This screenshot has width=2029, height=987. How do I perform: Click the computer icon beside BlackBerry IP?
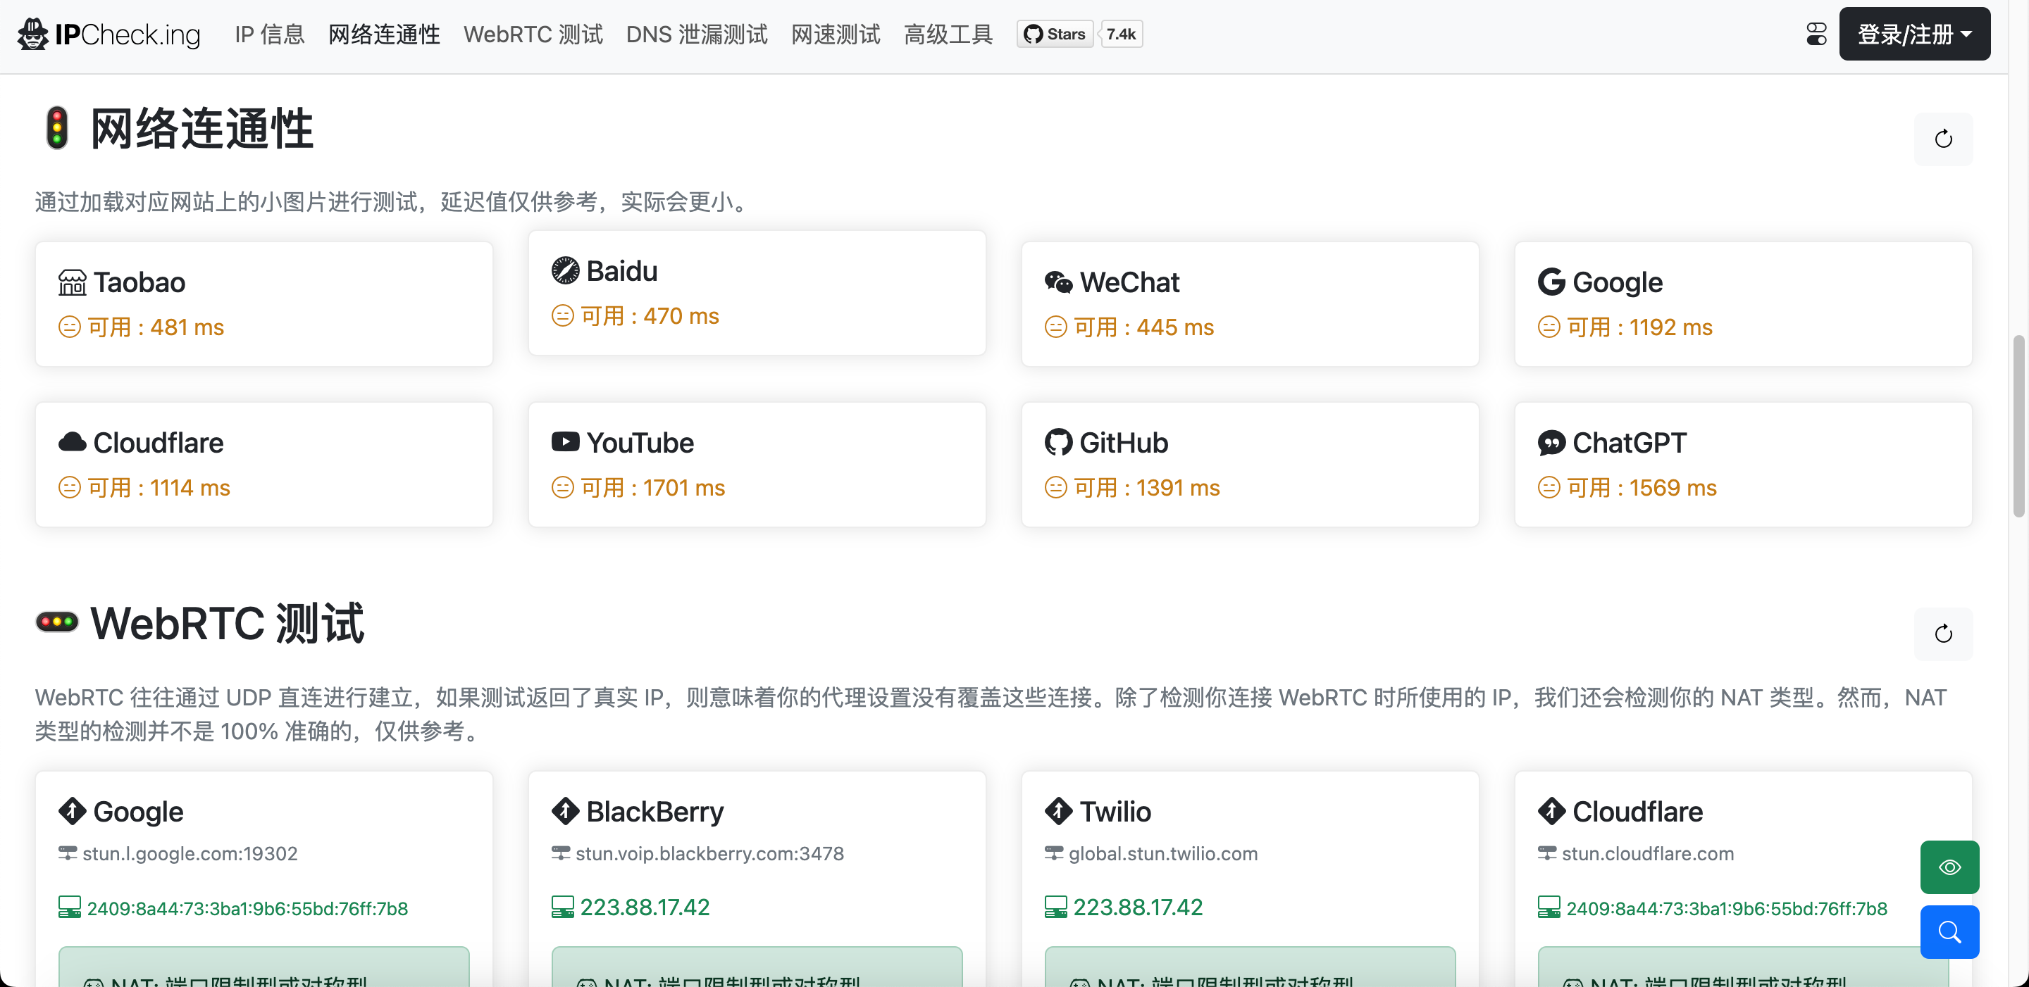click(562, 907)
